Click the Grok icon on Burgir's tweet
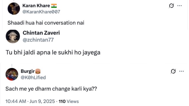189x106 pixels. (x=173, y=71)
